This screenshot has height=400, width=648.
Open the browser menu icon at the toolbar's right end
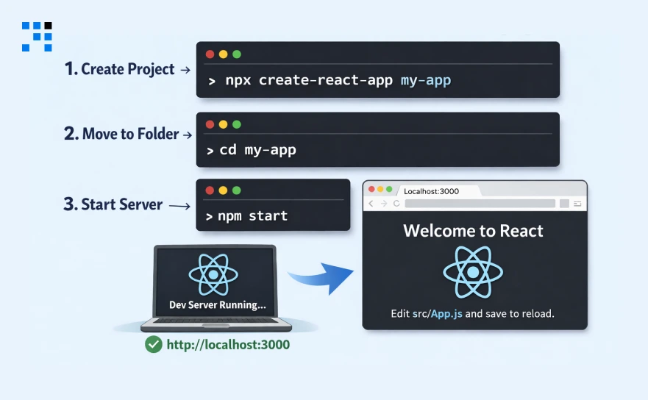(x=577, y=203)
